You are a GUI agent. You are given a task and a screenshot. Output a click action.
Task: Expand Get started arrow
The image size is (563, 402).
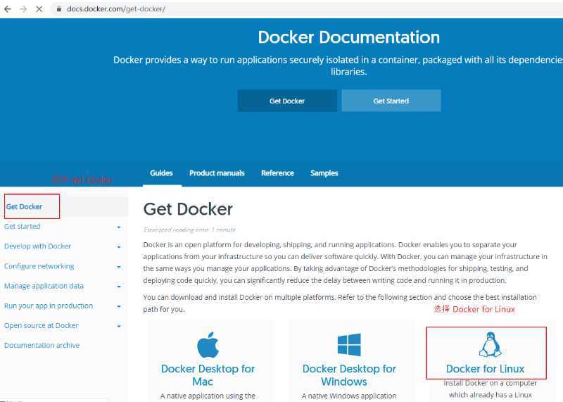click(119, 227)
